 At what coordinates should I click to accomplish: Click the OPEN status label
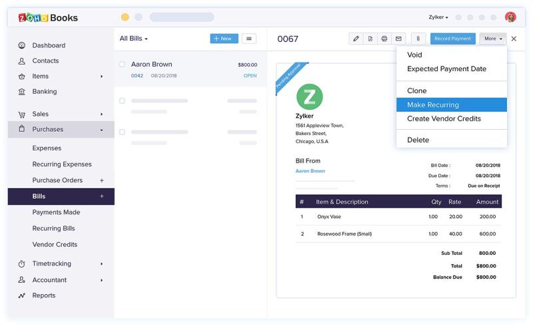250,76
